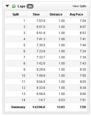Click the Distance column header
The image size is (91, 116).
point(56,14)
